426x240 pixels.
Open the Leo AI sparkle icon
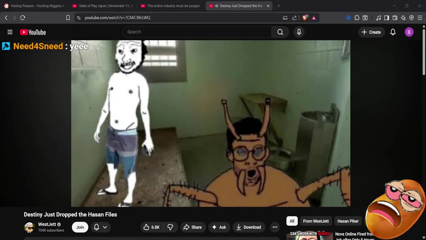point(403,18)
